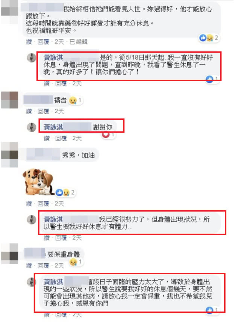Open reactions on the top comment showing 2
This screenshot has width=241, height=322.
click(209, 38)
